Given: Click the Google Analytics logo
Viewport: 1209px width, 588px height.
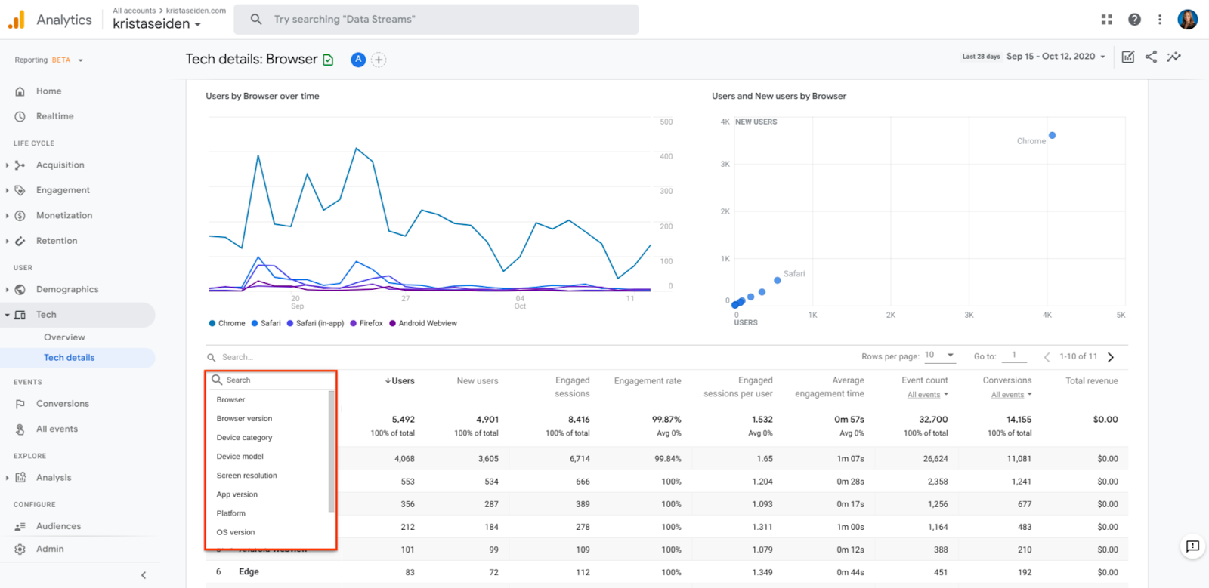Looking at the screenshot, I should tap(16, 20).
